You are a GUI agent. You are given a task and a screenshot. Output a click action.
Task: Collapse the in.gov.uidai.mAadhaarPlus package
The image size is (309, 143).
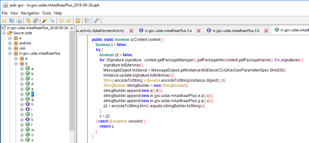click(x=10, y=53)
